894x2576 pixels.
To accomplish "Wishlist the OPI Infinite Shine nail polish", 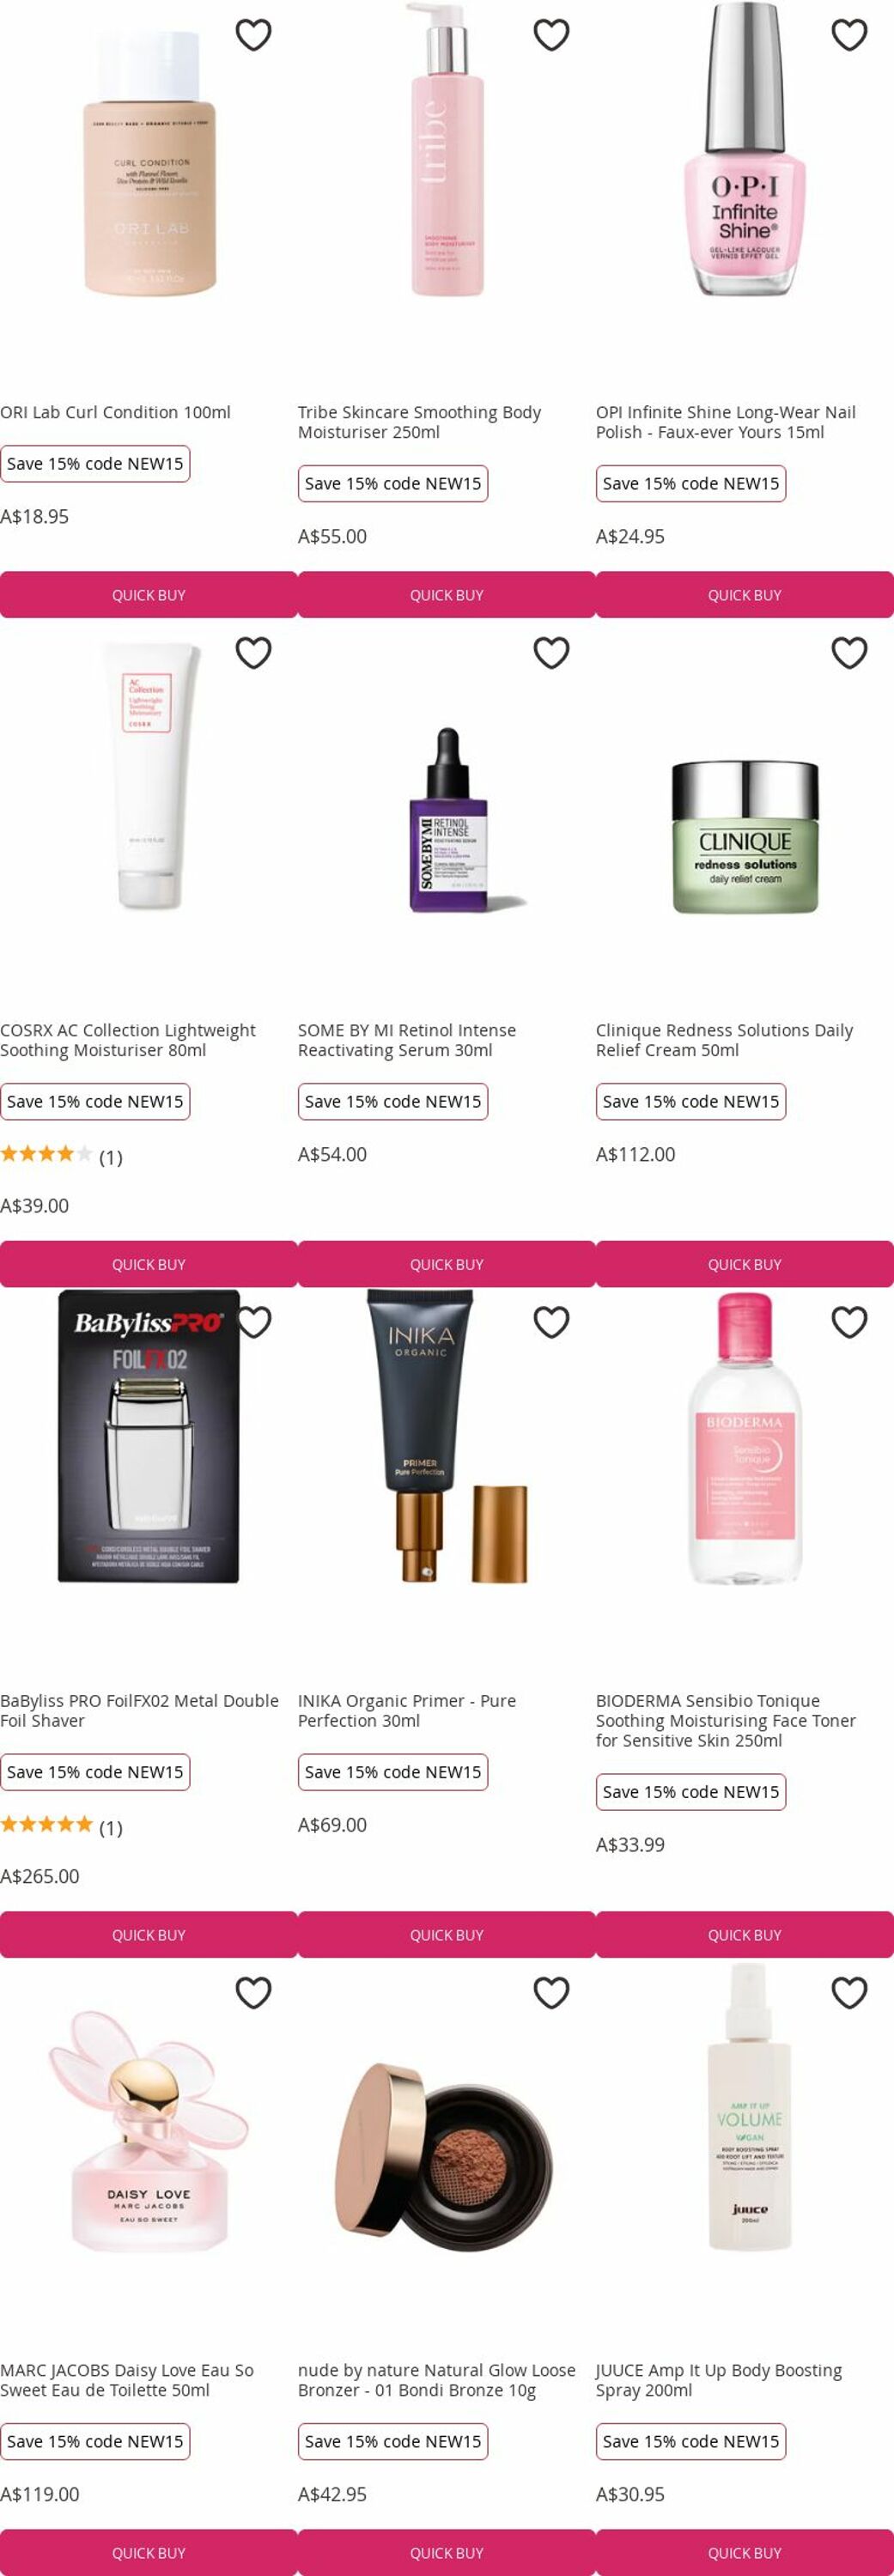I will coord(849,35).
